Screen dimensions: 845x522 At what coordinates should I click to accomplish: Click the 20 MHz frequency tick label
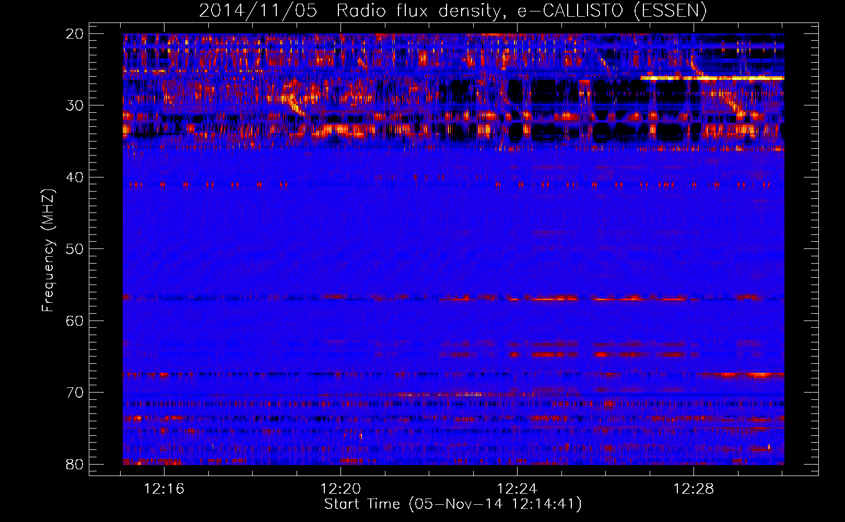point(75,34)
